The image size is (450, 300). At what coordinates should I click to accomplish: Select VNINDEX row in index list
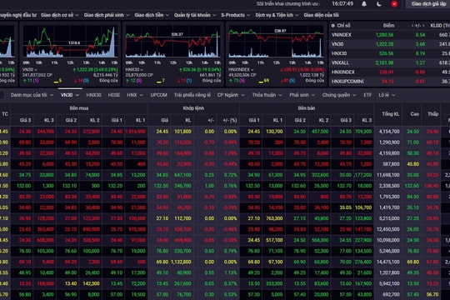coord(390,35)
